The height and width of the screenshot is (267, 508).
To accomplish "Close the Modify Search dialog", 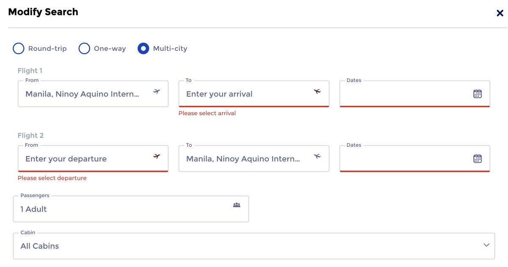I will coord(500,13).
